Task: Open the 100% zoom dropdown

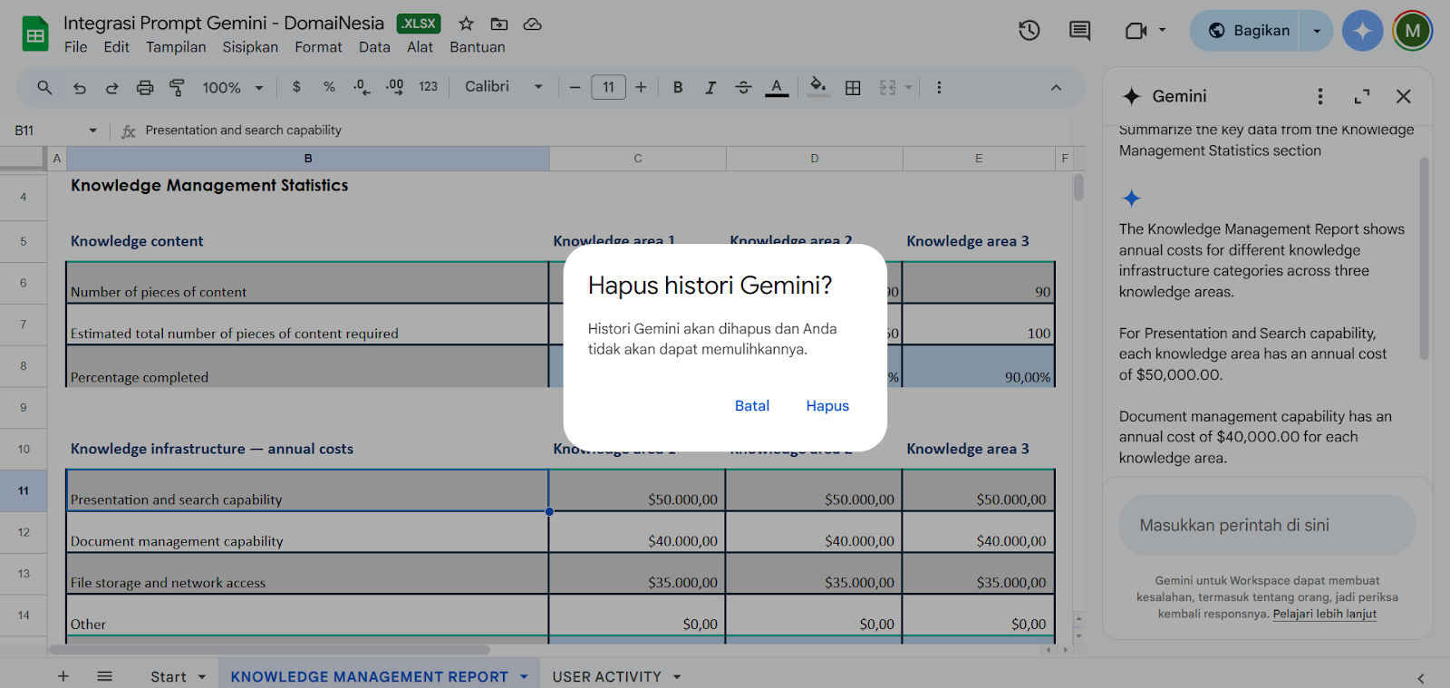Action: (x=232, y=88)
